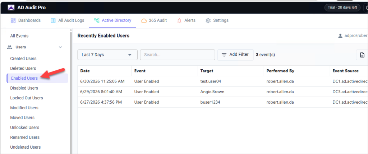Click target test.user04
The image size is (368, 154).
coord(211,81)
